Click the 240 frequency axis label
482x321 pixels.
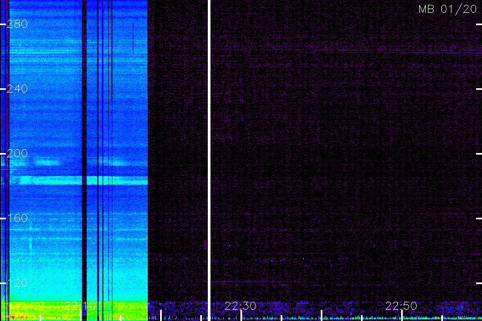17,89
